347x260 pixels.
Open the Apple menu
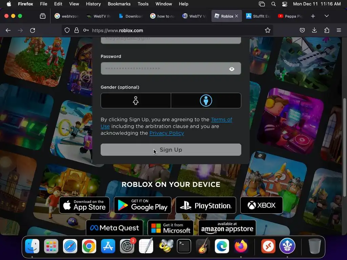9,4
